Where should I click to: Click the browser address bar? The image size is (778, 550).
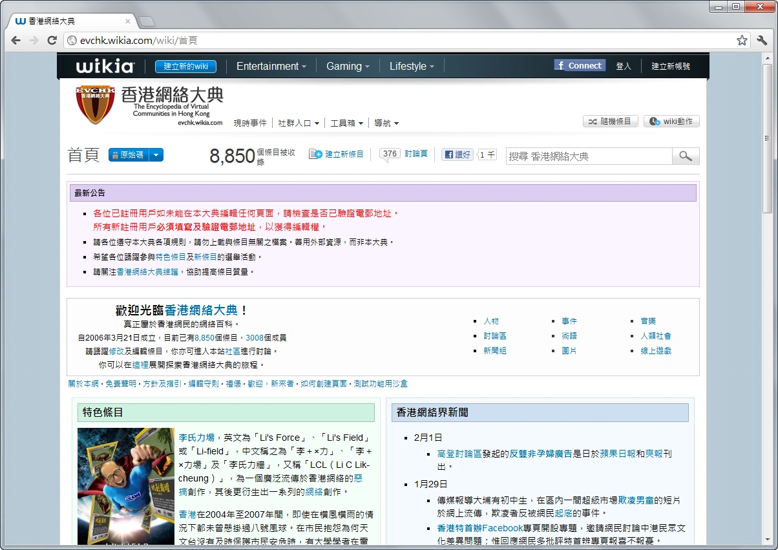407,40
